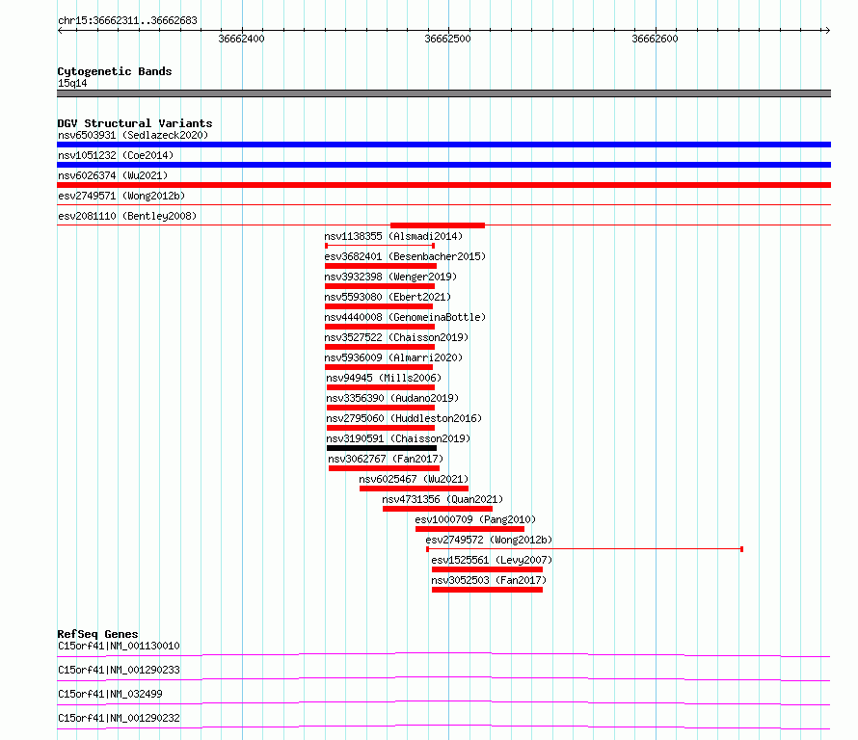Open the C15orf41|NM_032499 transcript
This screenshot has height=740, width=858.
tap(110, 694)
